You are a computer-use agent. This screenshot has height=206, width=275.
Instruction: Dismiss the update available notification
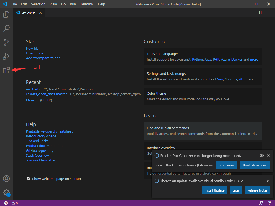pos(268,181)
